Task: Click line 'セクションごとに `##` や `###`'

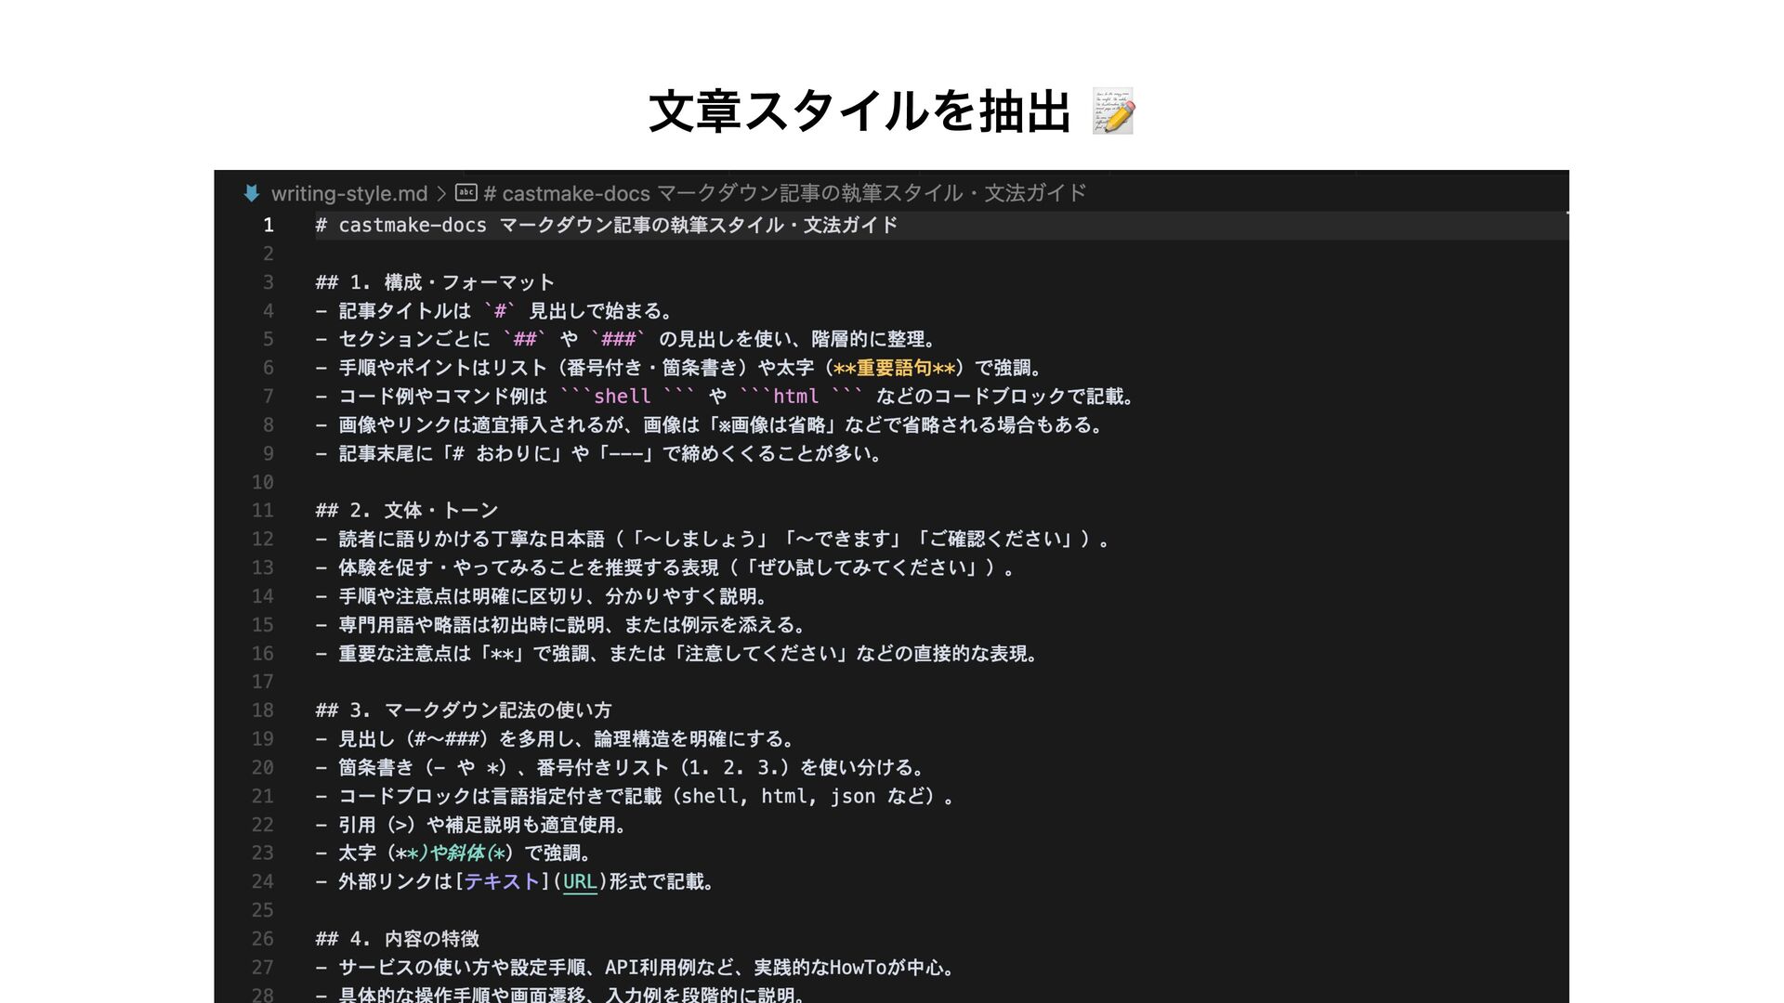Action: tap(627, 339)
